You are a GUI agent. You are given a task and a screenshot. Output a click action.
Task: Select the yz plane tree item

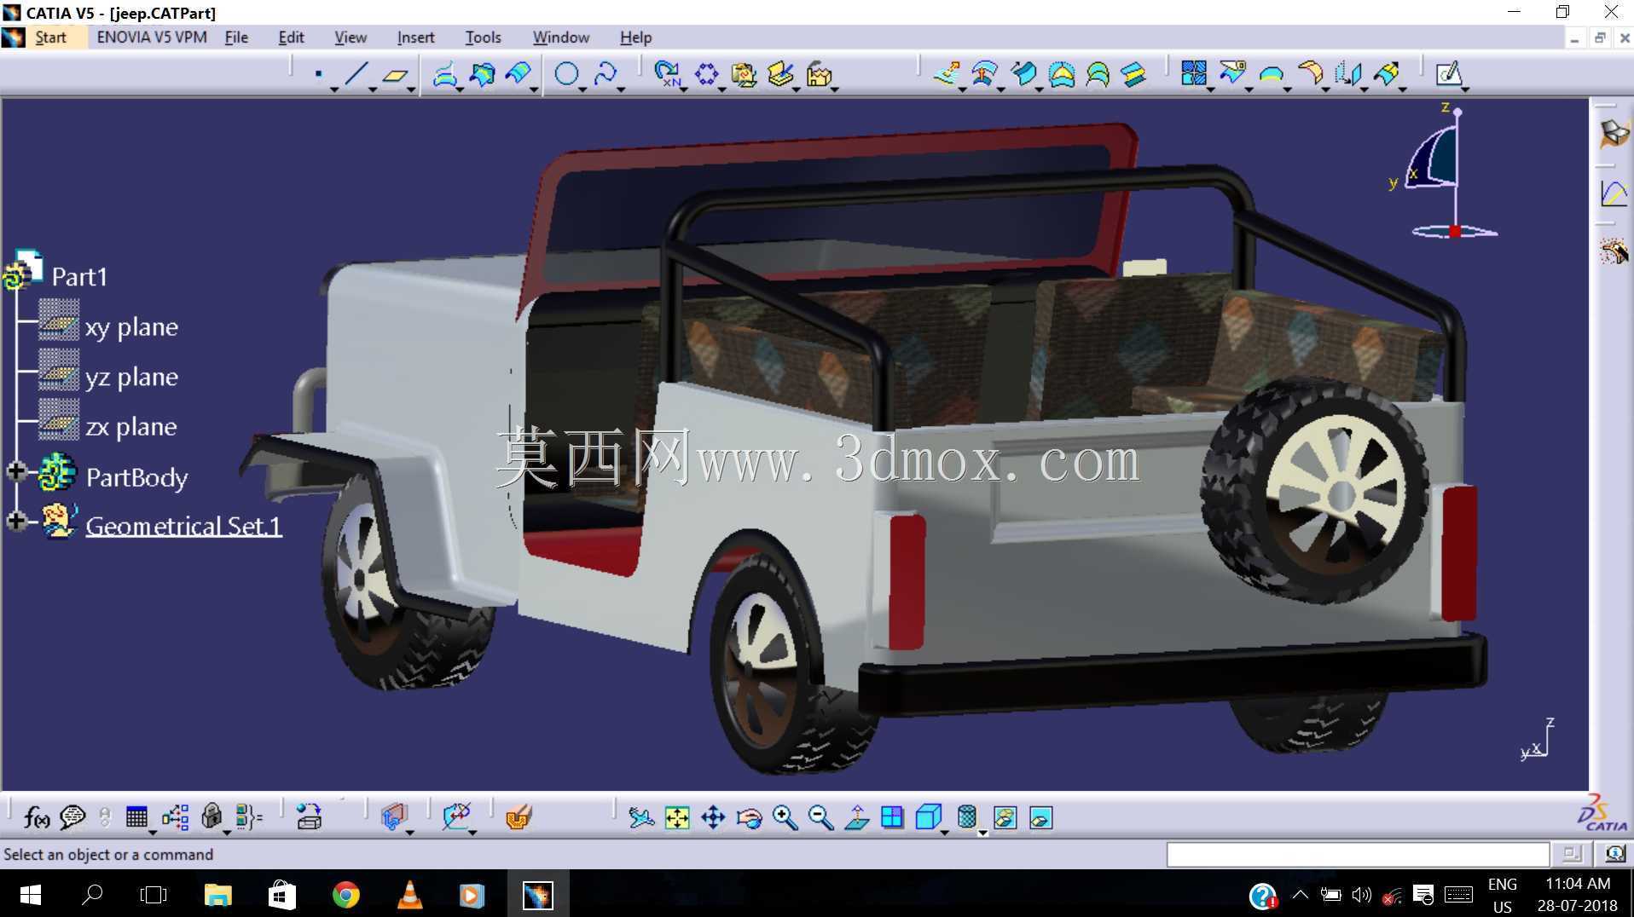[131, 377]
